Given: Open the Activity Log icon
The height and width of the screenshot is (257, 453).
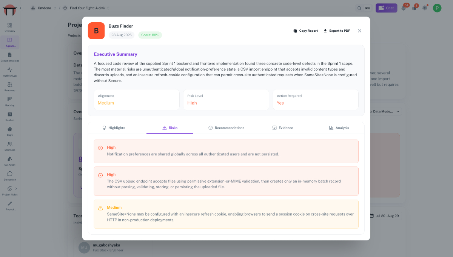Looking at the screenshot, I should click(x=10, y=72).
